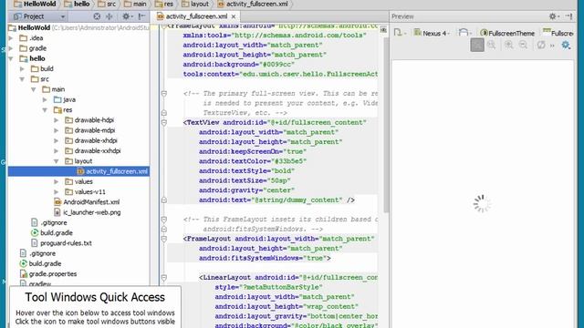Screen dimensions: 584x328
Task: Click the zoom to actual size magnifier icon
Action: click(x=492, y=45)
